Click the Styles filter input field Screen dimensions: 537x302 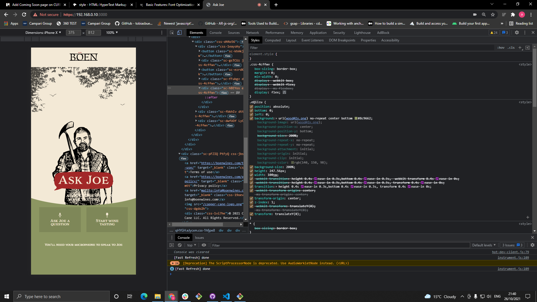click(371, 48)
